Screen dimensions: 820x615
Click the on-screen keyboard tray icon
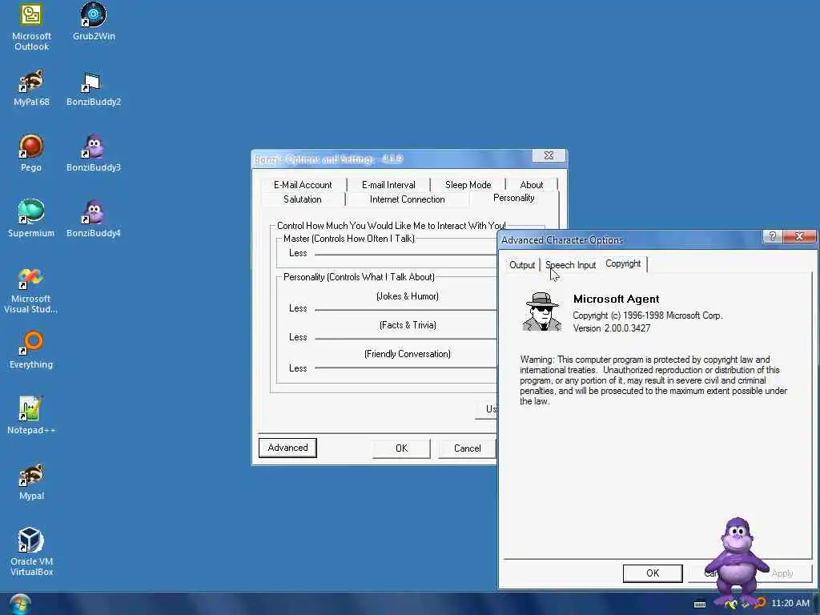tap(700, 604)
